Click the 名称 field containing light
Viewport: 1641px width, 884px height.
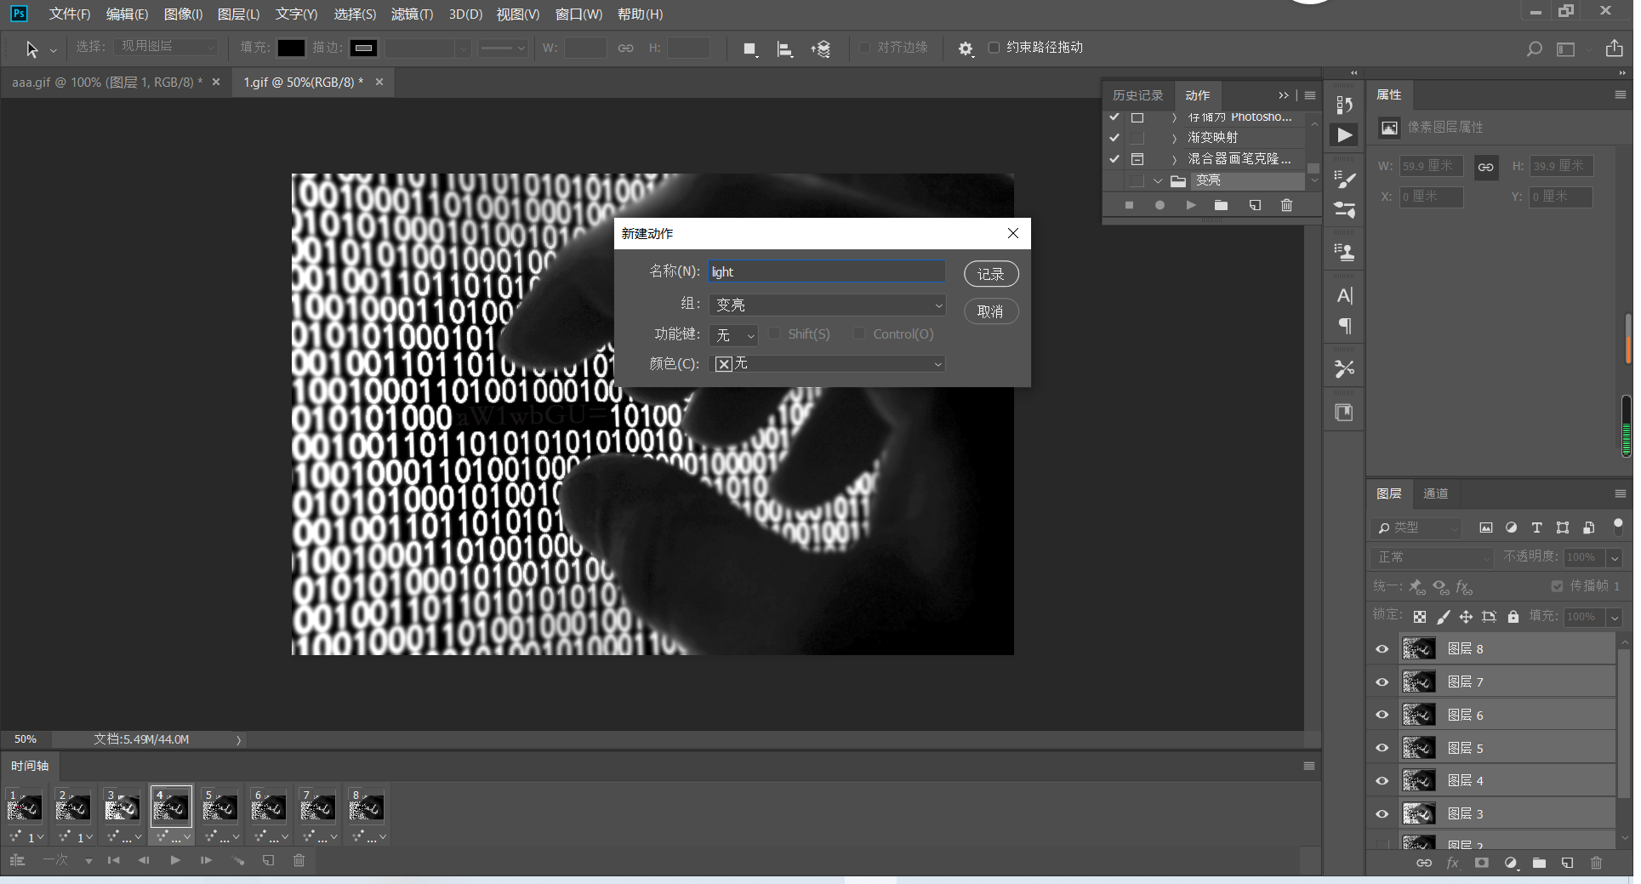[x=826, y=271]
